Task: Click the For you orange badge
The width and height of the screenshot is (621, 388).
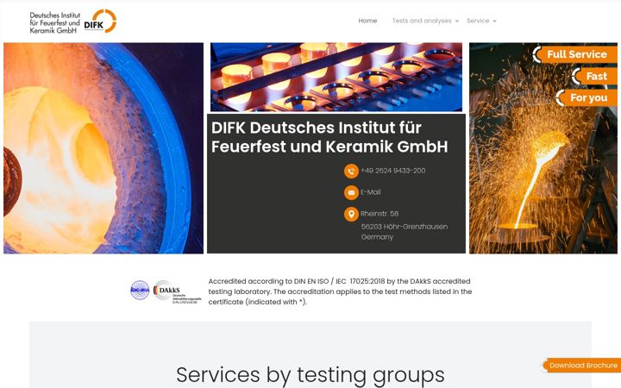Action: coord(586,97)
